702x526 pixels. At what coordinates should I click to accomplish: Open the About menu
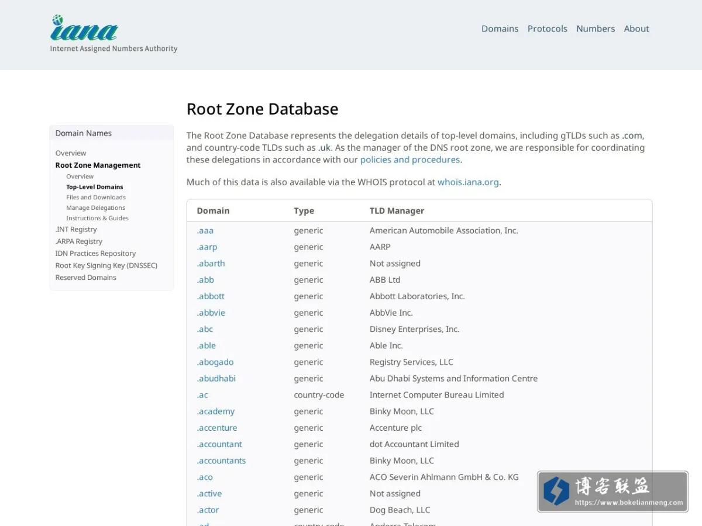point(636,29)
